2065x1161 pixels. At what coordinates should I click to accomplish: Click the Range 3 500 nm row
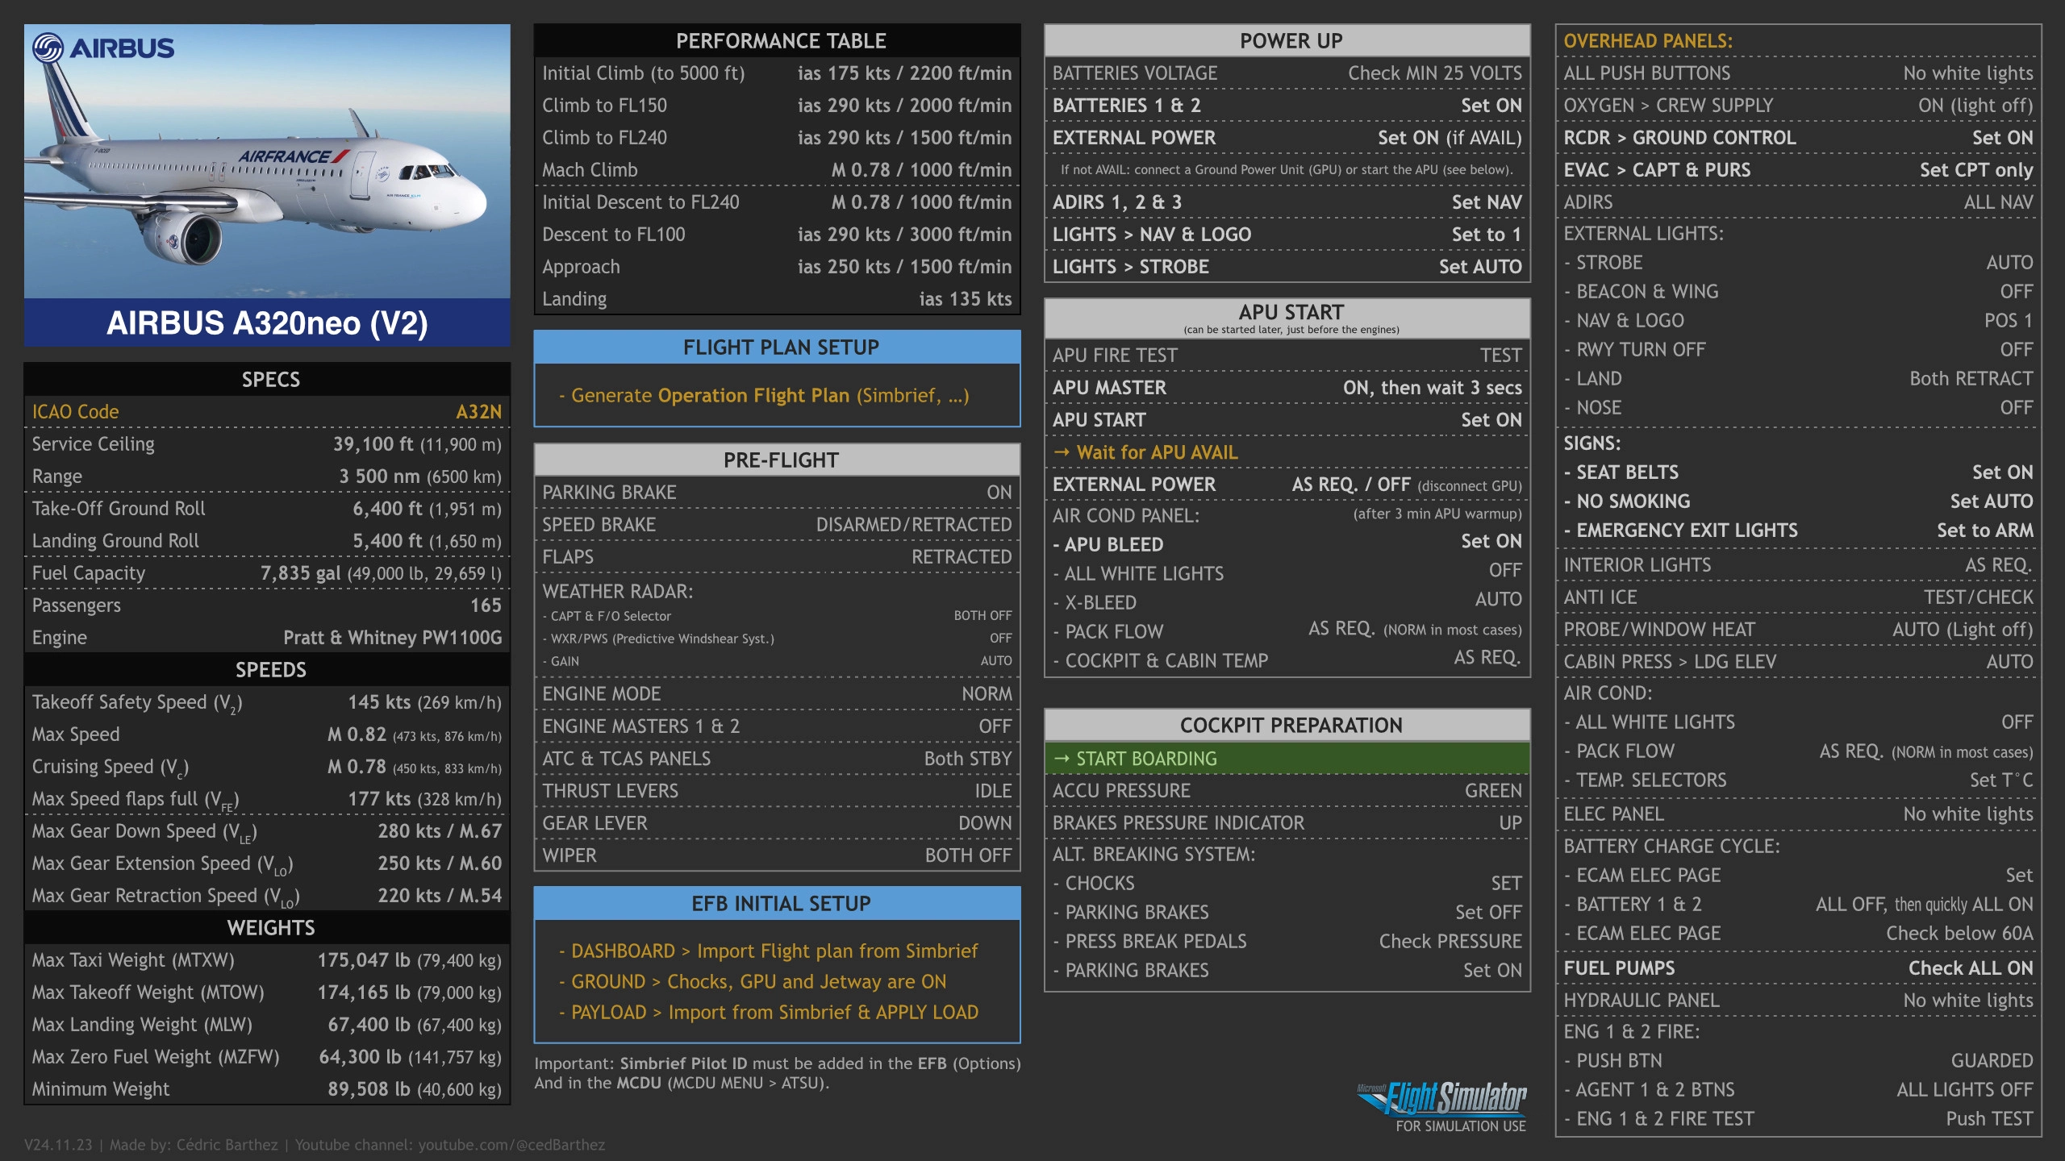[267, 476]
